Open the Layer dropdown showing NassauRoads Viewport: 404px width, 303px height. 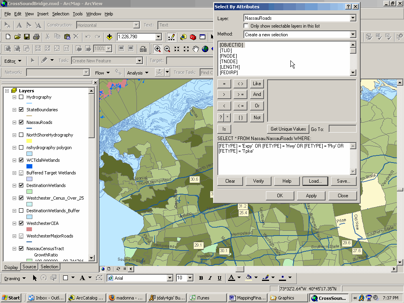point(353,18)
